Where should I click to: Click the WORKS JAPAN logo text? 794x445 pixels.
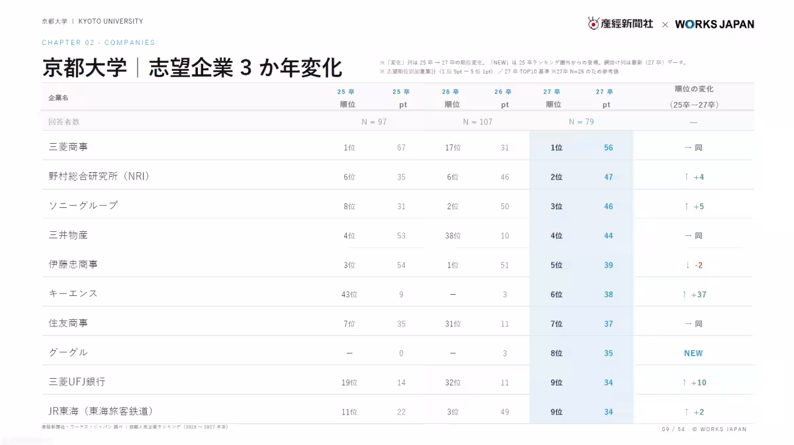(x=715, y=24)
